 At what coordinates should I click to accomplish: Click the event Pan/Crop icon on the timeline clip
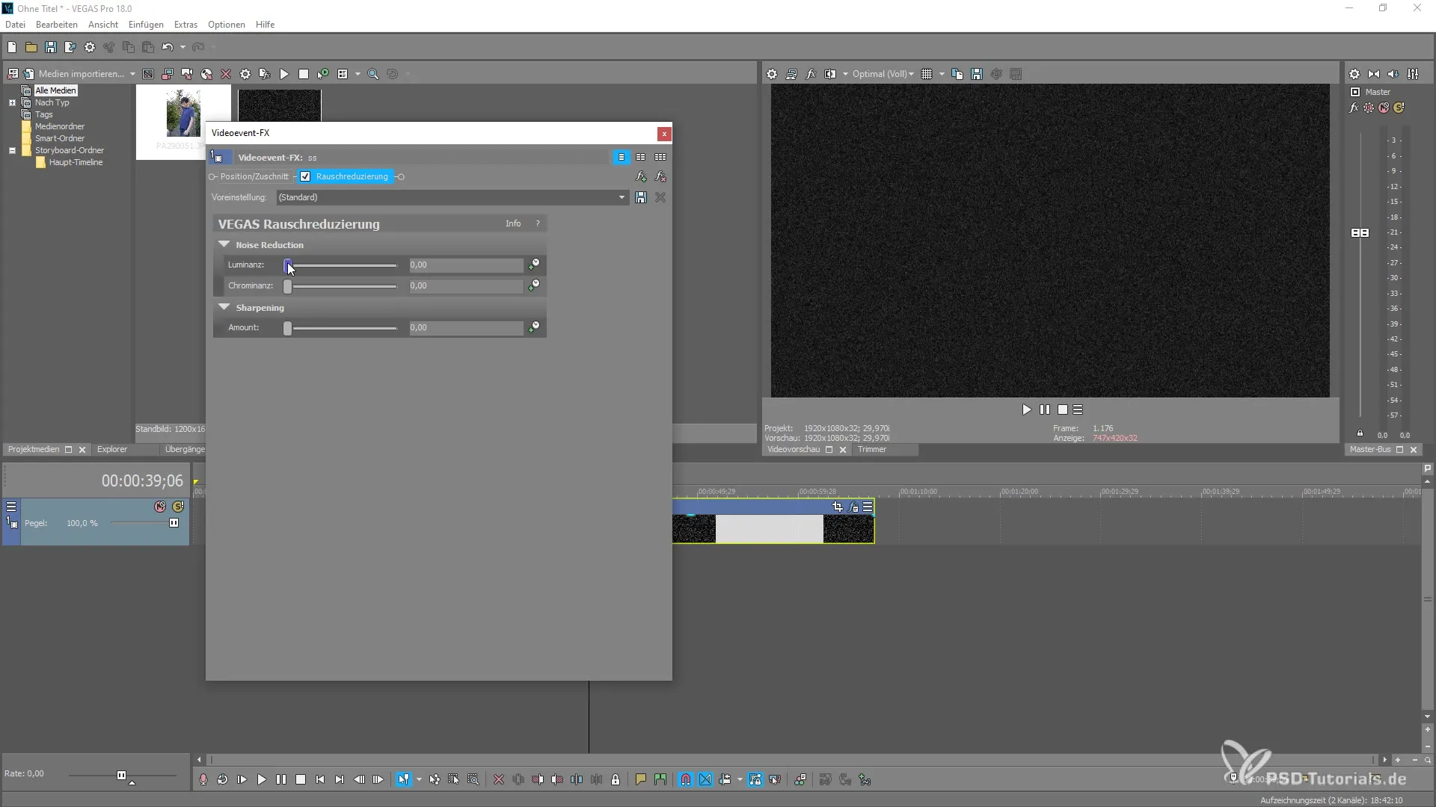point(837,507)
